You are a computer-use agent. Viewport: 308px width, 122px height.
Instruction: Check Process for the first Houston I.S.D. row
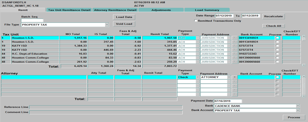click(x=277, y=38)
